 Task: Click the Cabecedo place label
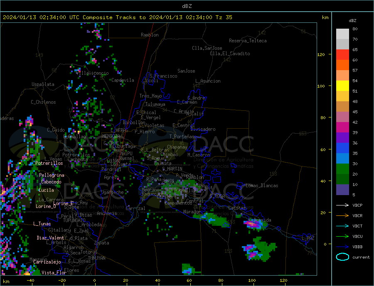coord(51,182)
